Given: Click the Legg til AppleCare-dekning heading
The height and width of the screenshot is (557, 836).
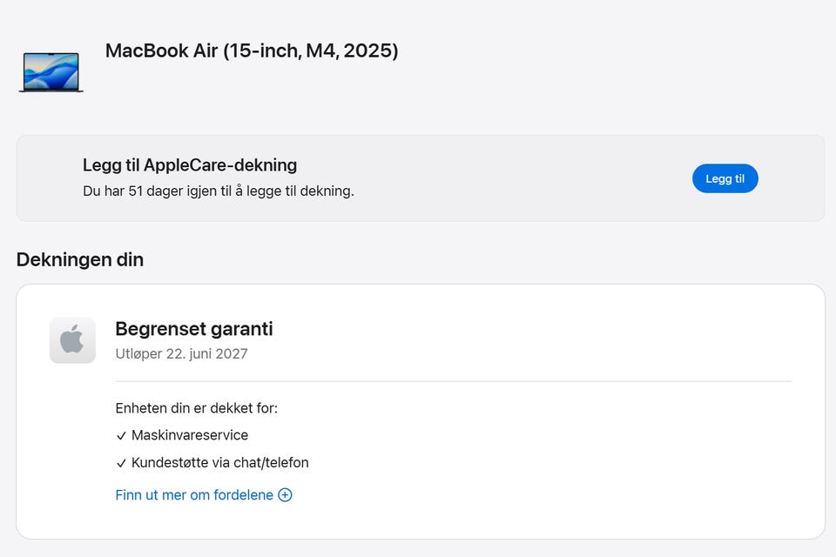Looking at the screenshot, I should pyautogui.click(x=190, y=165).
